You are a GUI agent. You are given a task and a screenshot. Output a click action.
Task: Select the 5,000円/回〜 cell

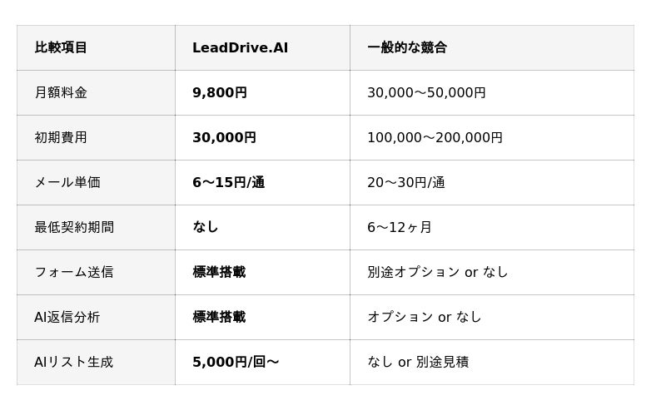pos(236,362)
